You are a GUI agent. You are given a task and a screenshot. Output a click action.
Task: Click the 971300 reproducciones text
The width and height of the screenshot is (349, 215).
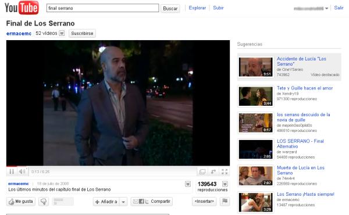tap(297, 99)
